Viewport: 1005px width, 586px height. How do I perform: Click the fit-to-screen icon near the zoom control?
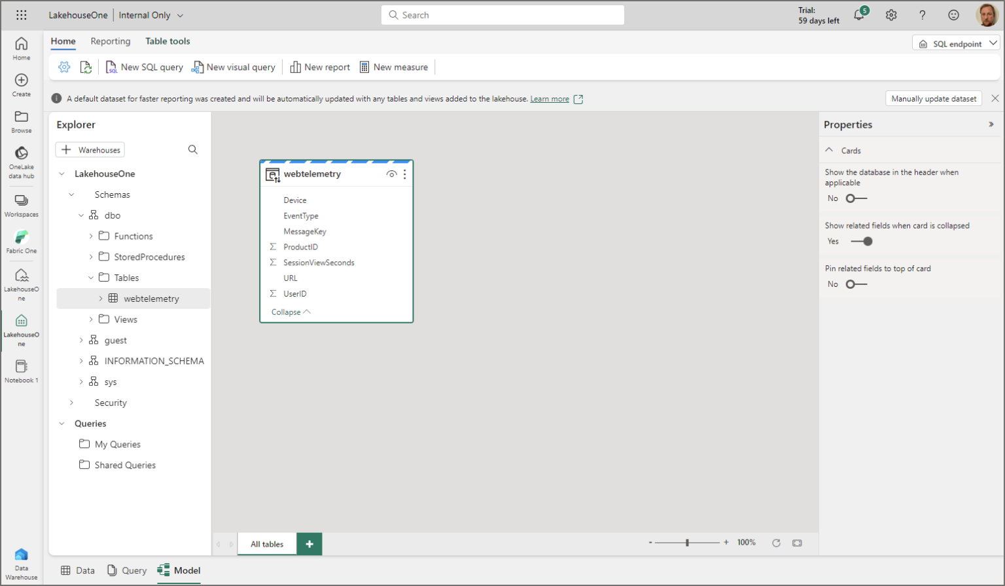coord(797,542)
